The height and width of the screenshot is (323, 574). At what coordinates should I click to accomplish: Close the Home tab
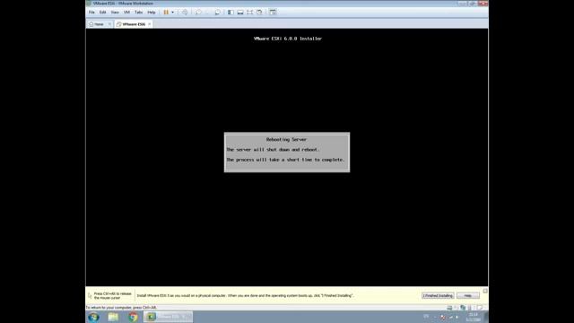click(109, 24)
